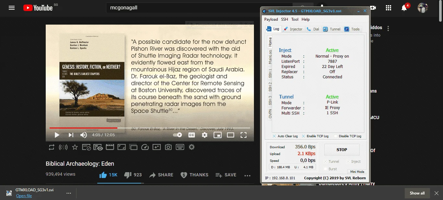443x200 pixels.
Task: Open the playback speed gauge icon
Action: (145, 147)
